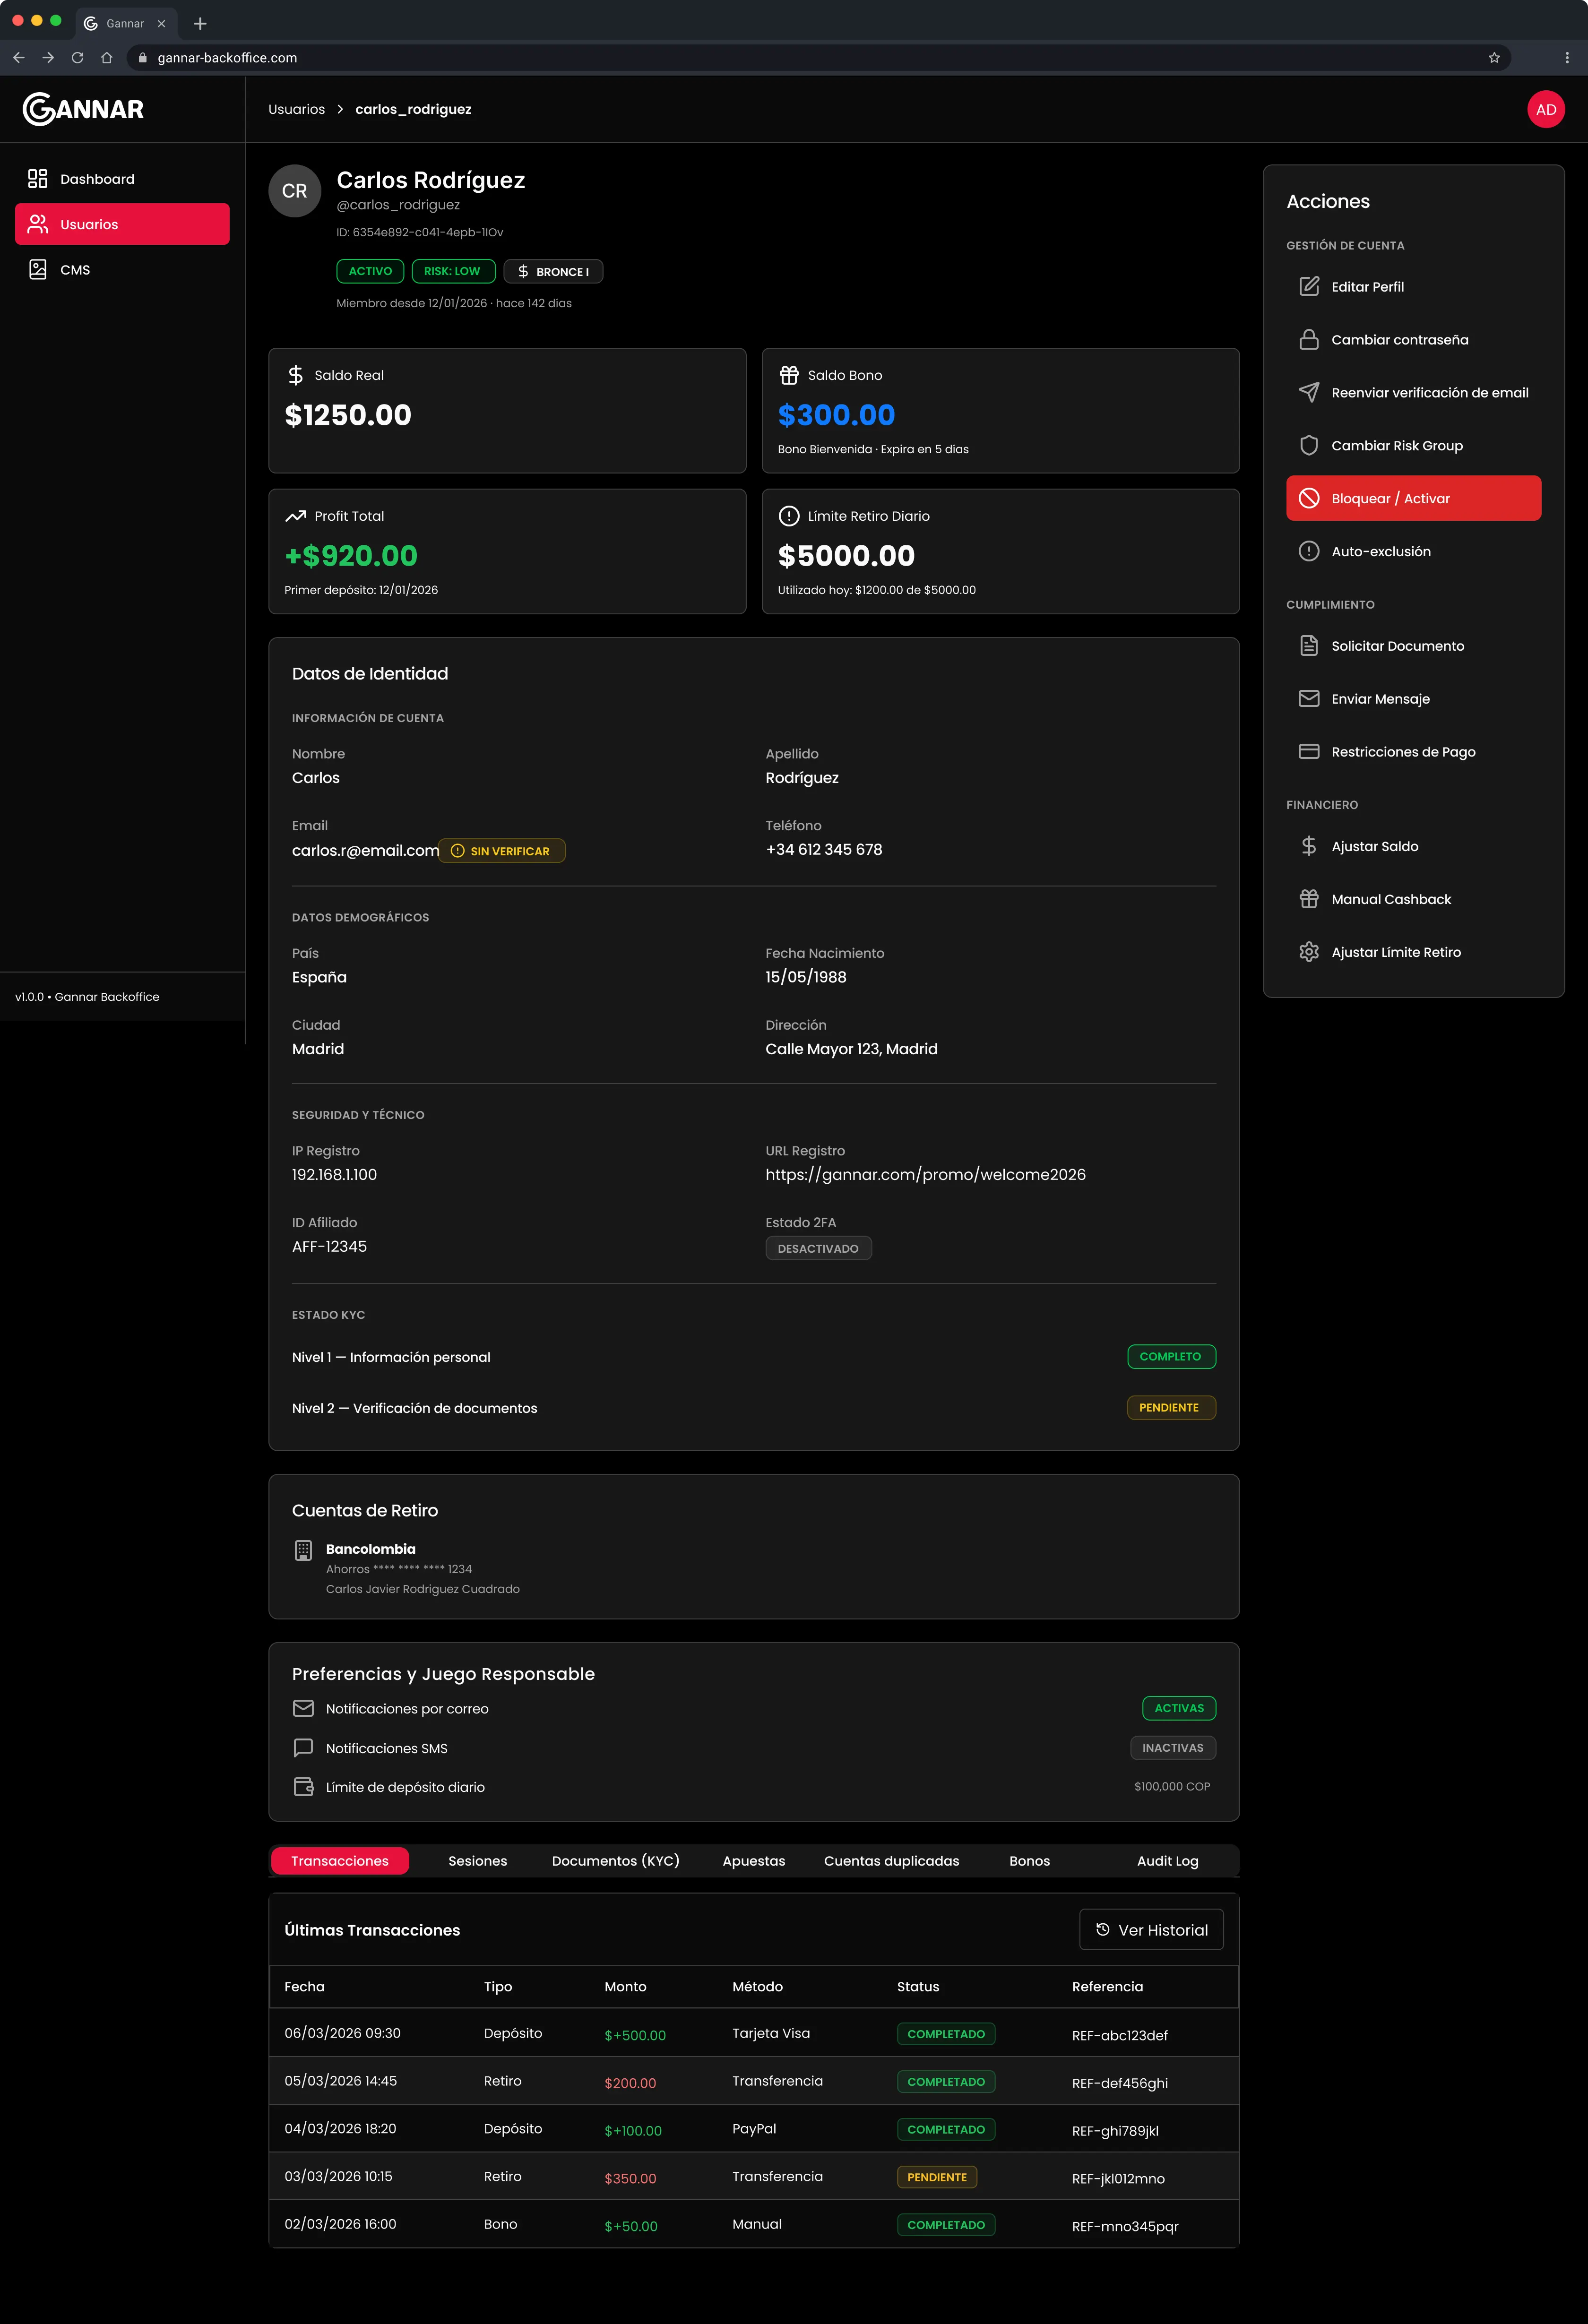1588x2324 pixels.
Task: Open the AD admin avatar
Action: point(1546,110)
